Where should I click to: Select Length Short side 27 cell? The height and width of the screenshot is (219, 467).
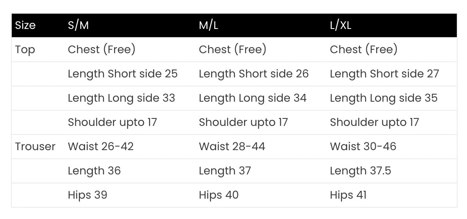[384, 74]
